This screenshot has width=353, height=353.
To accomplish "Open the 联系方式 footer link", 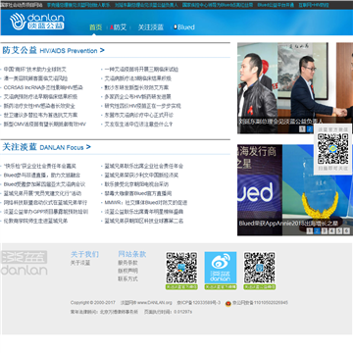I will pyautogui.click(x=127, y=279).
